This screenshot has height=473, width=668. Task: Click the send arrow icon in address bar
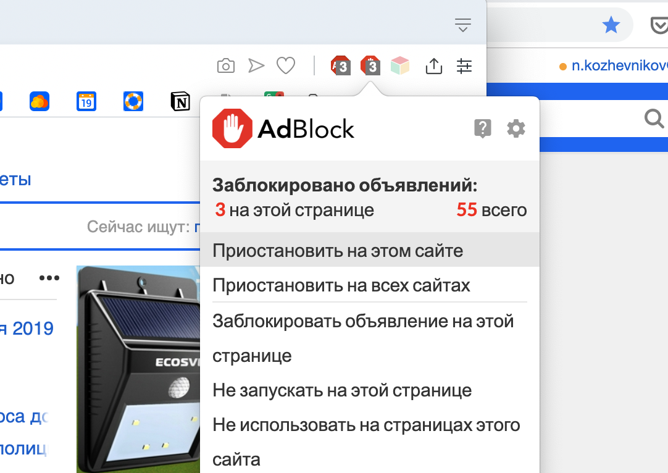256,65
